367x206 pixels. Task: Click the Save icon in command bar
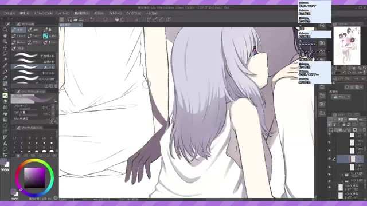click(x=81, y=19)
